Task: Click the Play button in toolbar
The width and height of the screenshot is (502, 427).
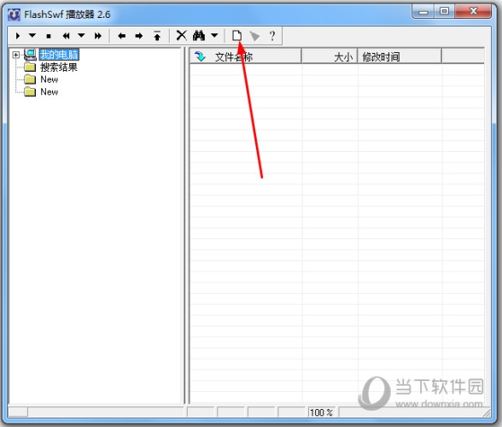Action: pyautogui.click(x=18, y=36)
